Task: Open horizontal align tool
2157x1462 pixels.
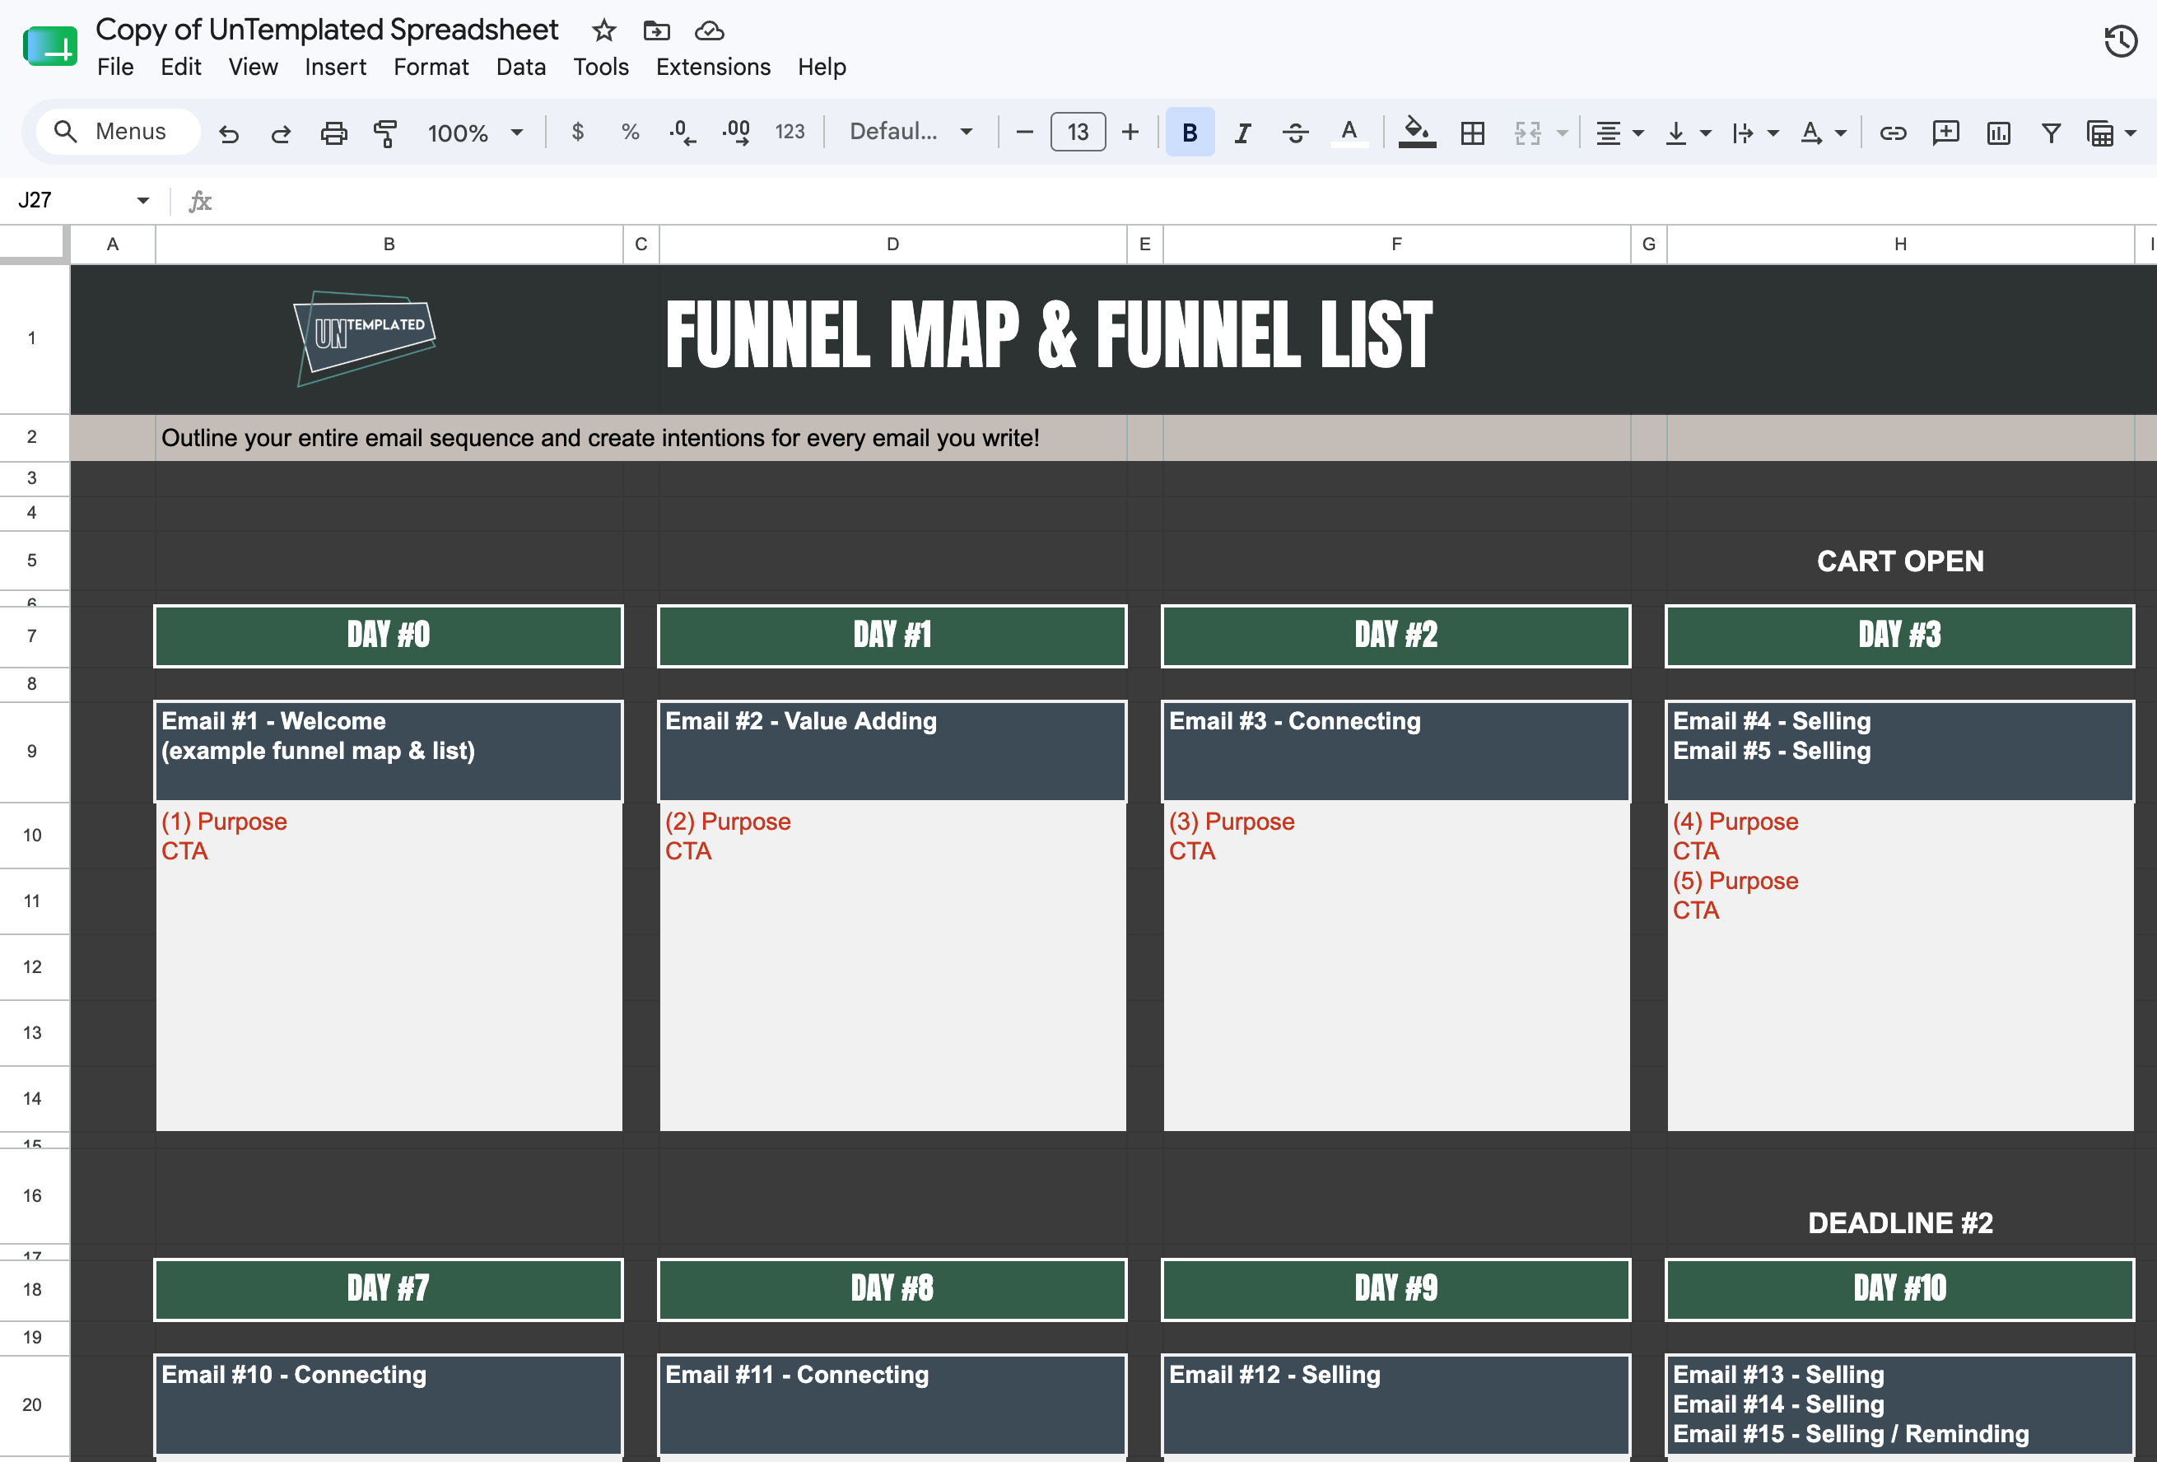Action: point(1608,133)
